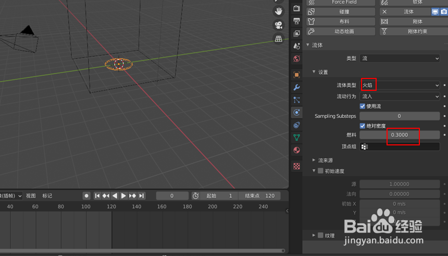Click the timeline horizontal scrollbar
The image size is (448, 256).
[x=142, y=251]
